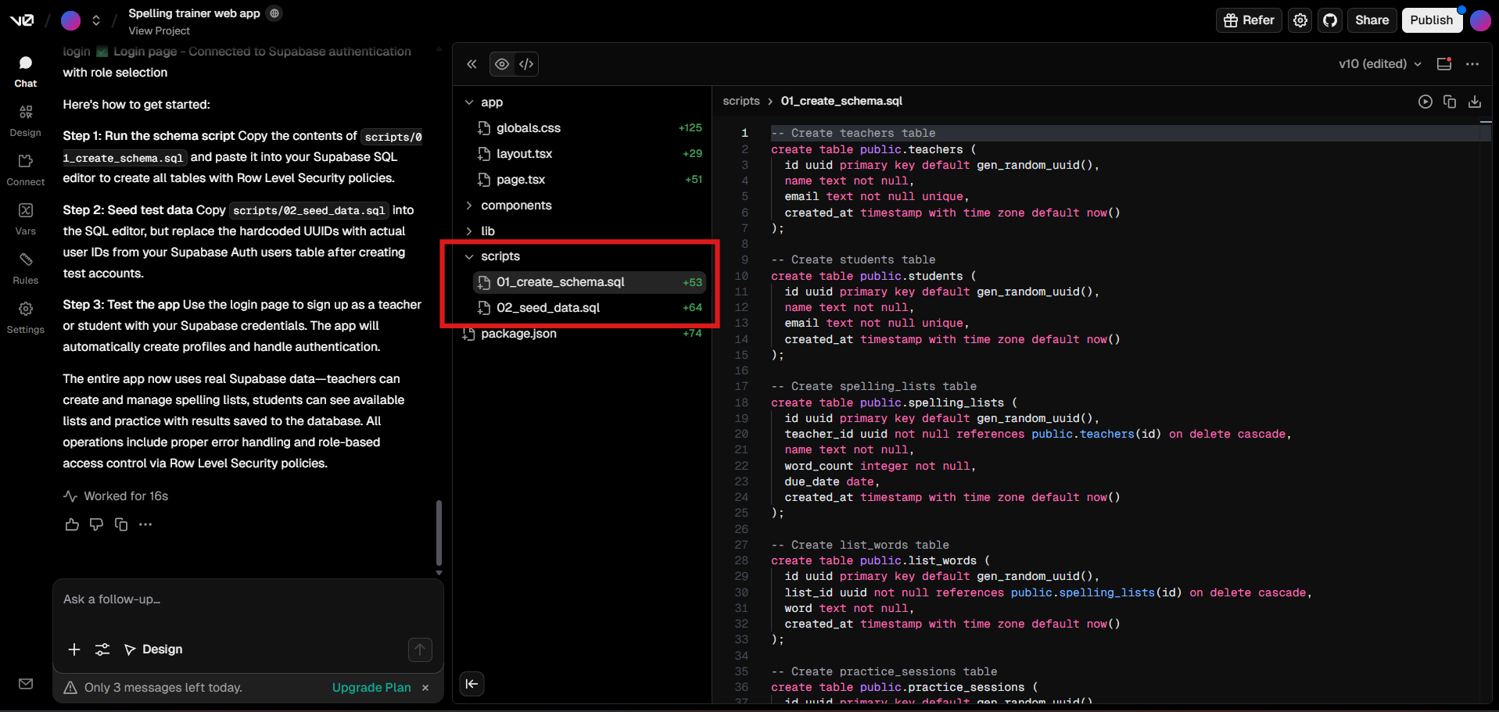Open the three-dots more options menu in the editor header
1499x712 pixels.
[1472, 64]
